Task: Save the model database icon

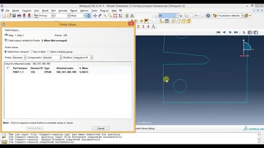Action: pyautogui.click(x=14, y=16)
